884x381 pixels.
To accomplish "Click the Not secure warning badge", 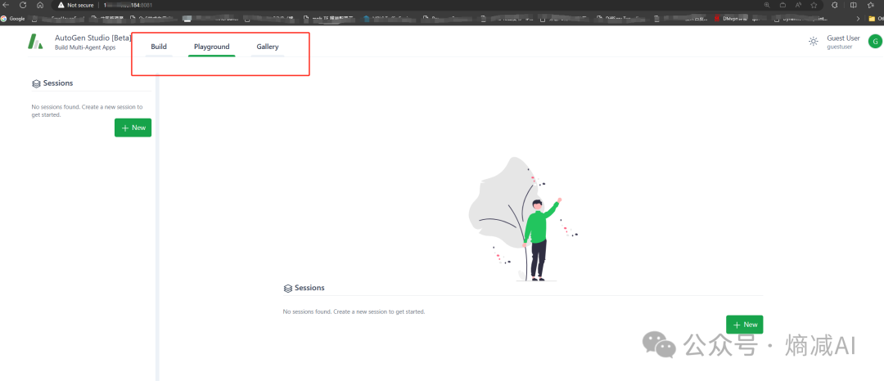I will (x=75, y=5).
